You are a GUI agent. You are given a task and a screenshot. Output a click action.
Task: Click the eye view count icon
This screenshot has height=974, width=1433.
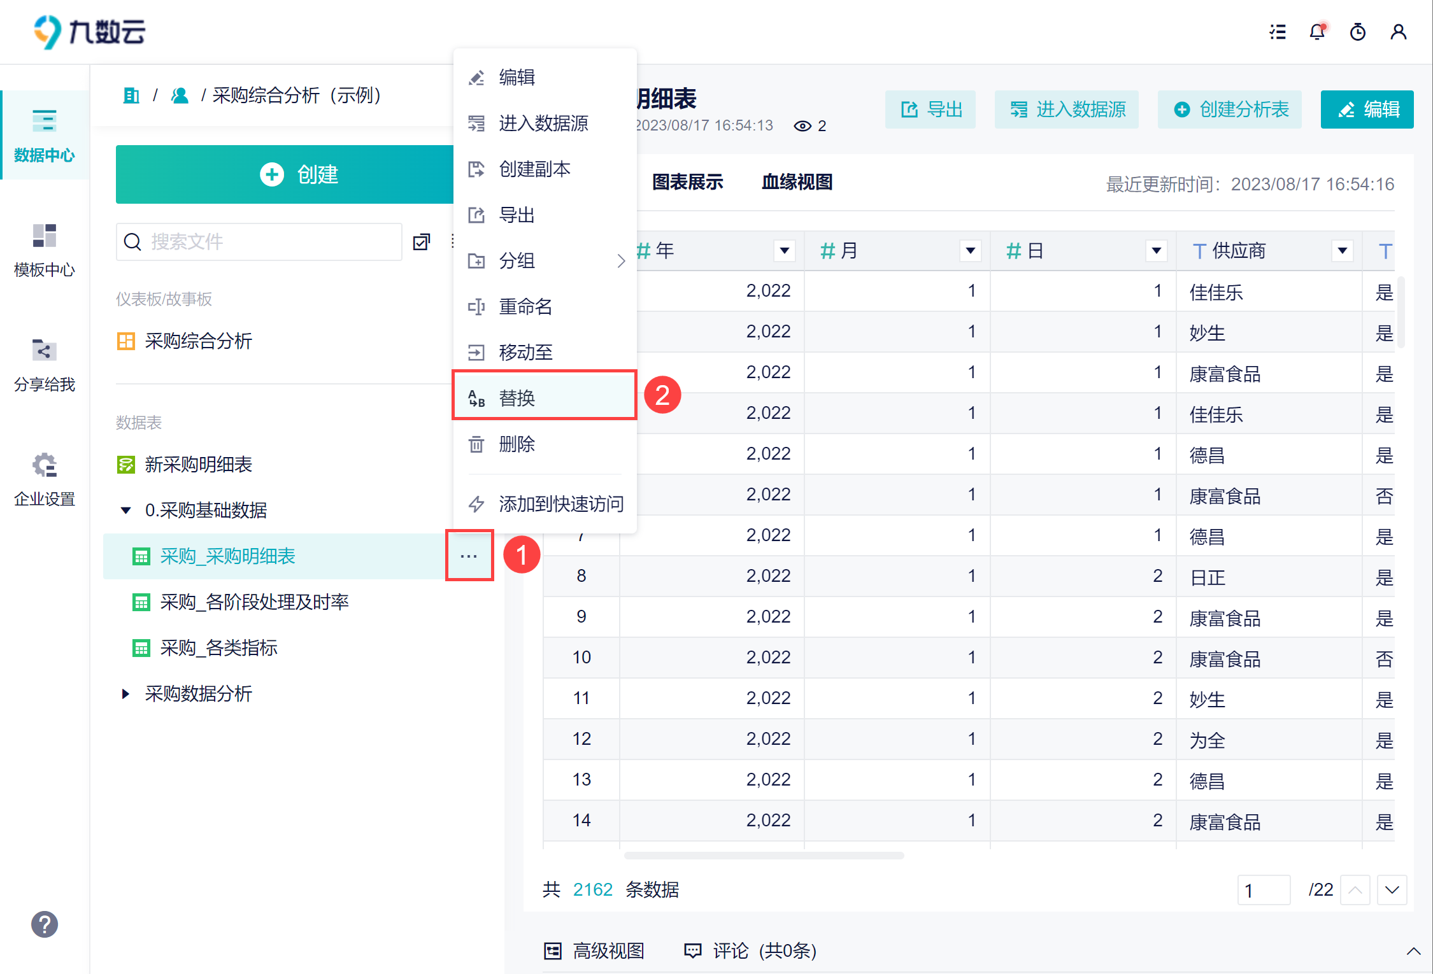[x=802, y=126]
